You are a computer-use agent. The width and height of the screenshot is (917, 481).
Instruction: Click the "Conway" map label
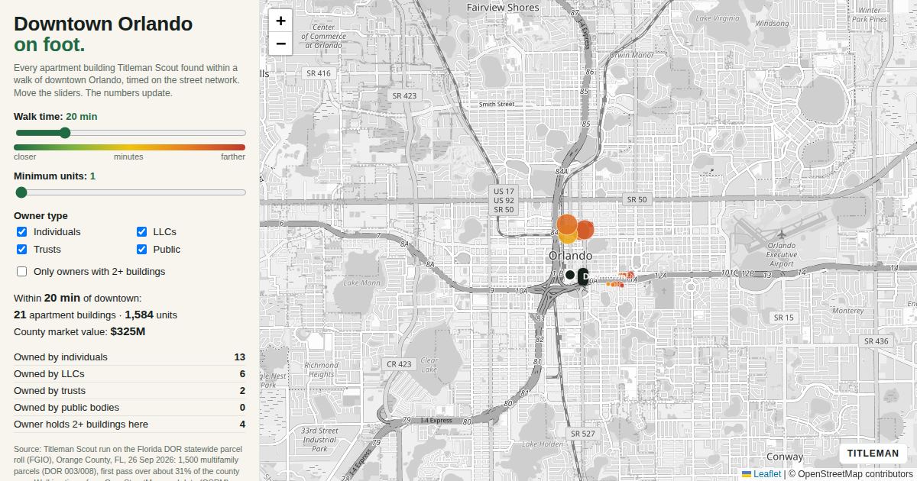(x=785, y=457)
